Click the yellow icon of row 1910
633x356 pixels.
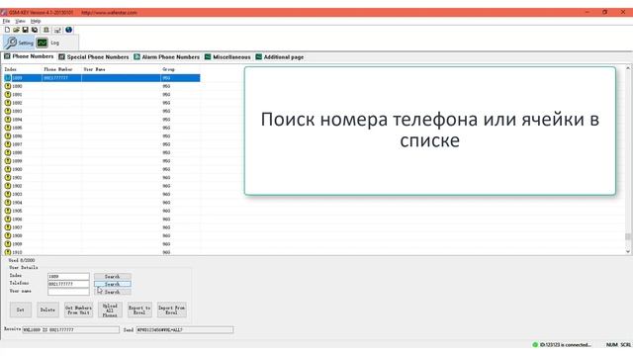tap(8, 252)
